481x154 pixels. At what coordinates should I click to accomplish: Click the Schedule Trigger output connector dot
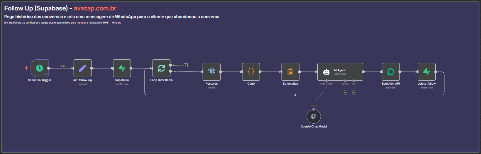coord(48,68)
